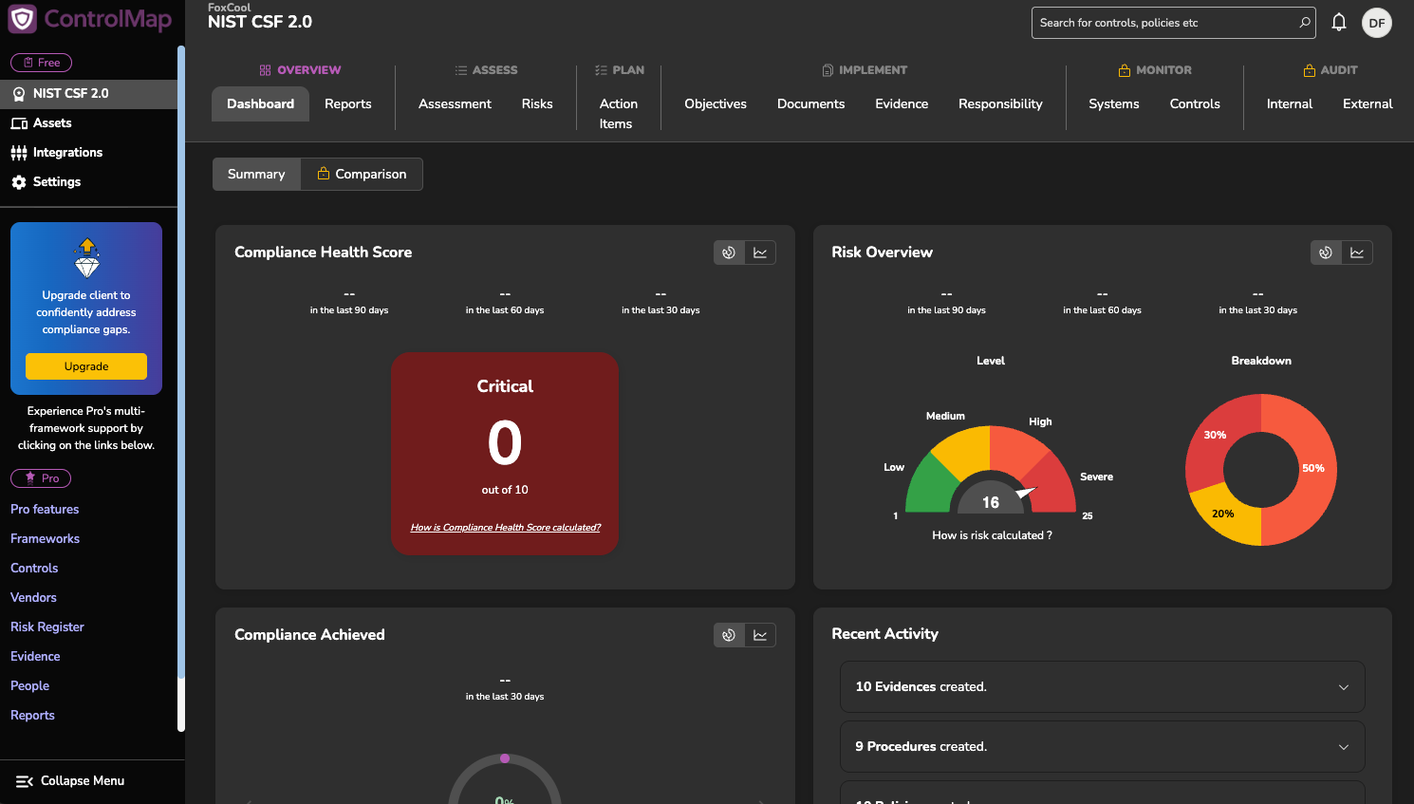Open the Comparison tab
Viewport: 1414px width, 804px height.
click(x=362, y=175)
